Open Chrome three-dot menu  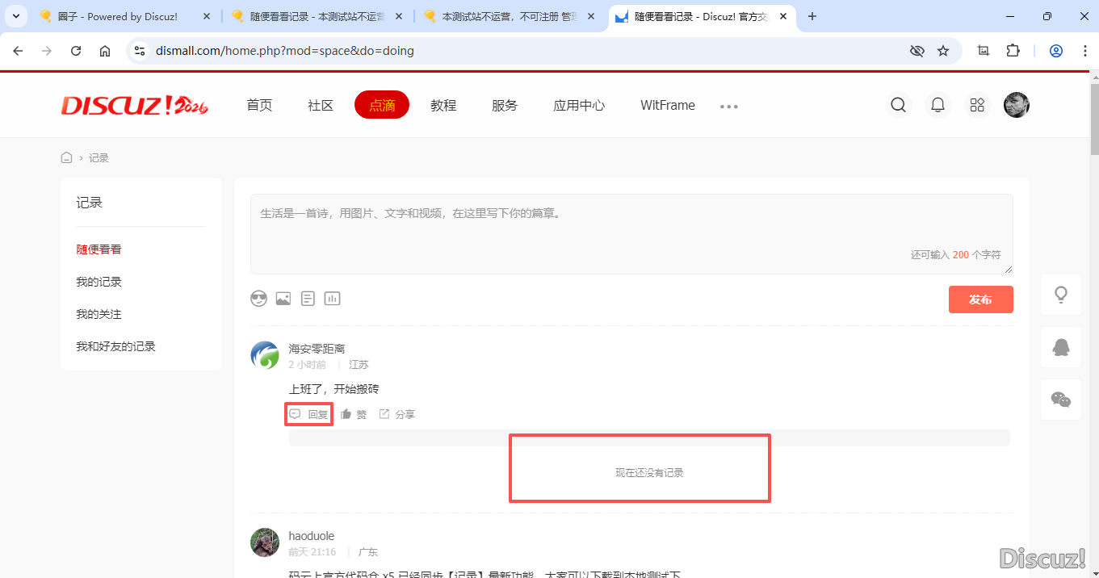[x=1084, y=51]
